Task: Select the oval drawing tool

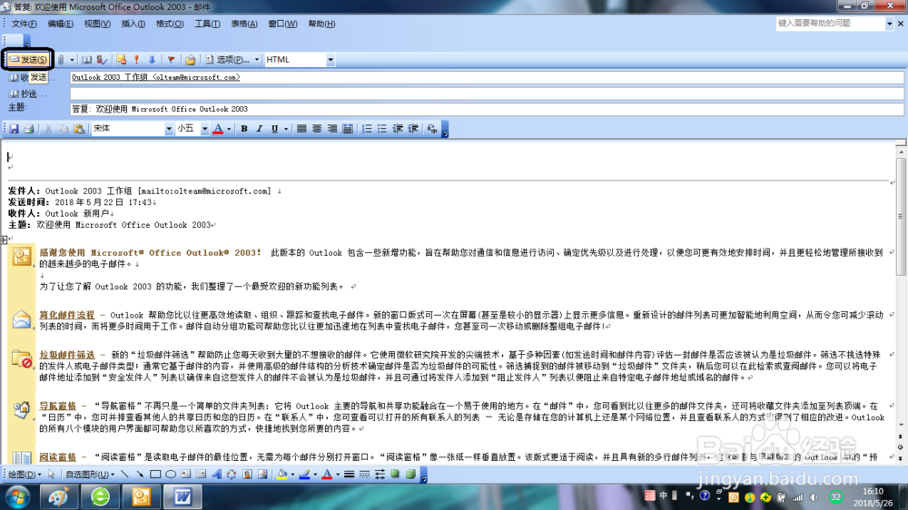Action: (x=171, y=475)
